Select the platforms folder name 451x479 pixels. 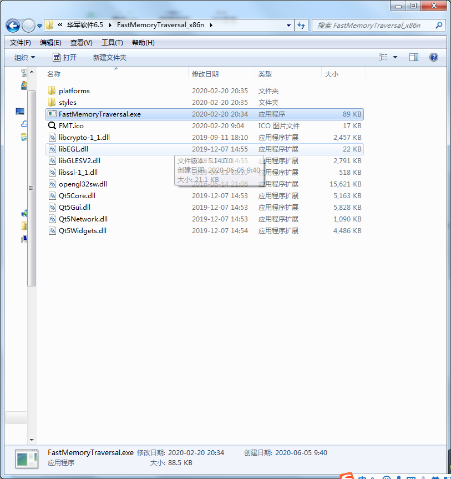point(74,90)
